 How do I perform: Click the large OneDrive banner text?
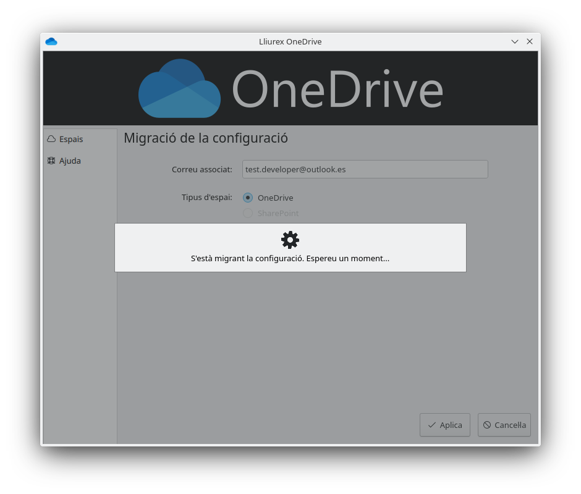[337, 90]
